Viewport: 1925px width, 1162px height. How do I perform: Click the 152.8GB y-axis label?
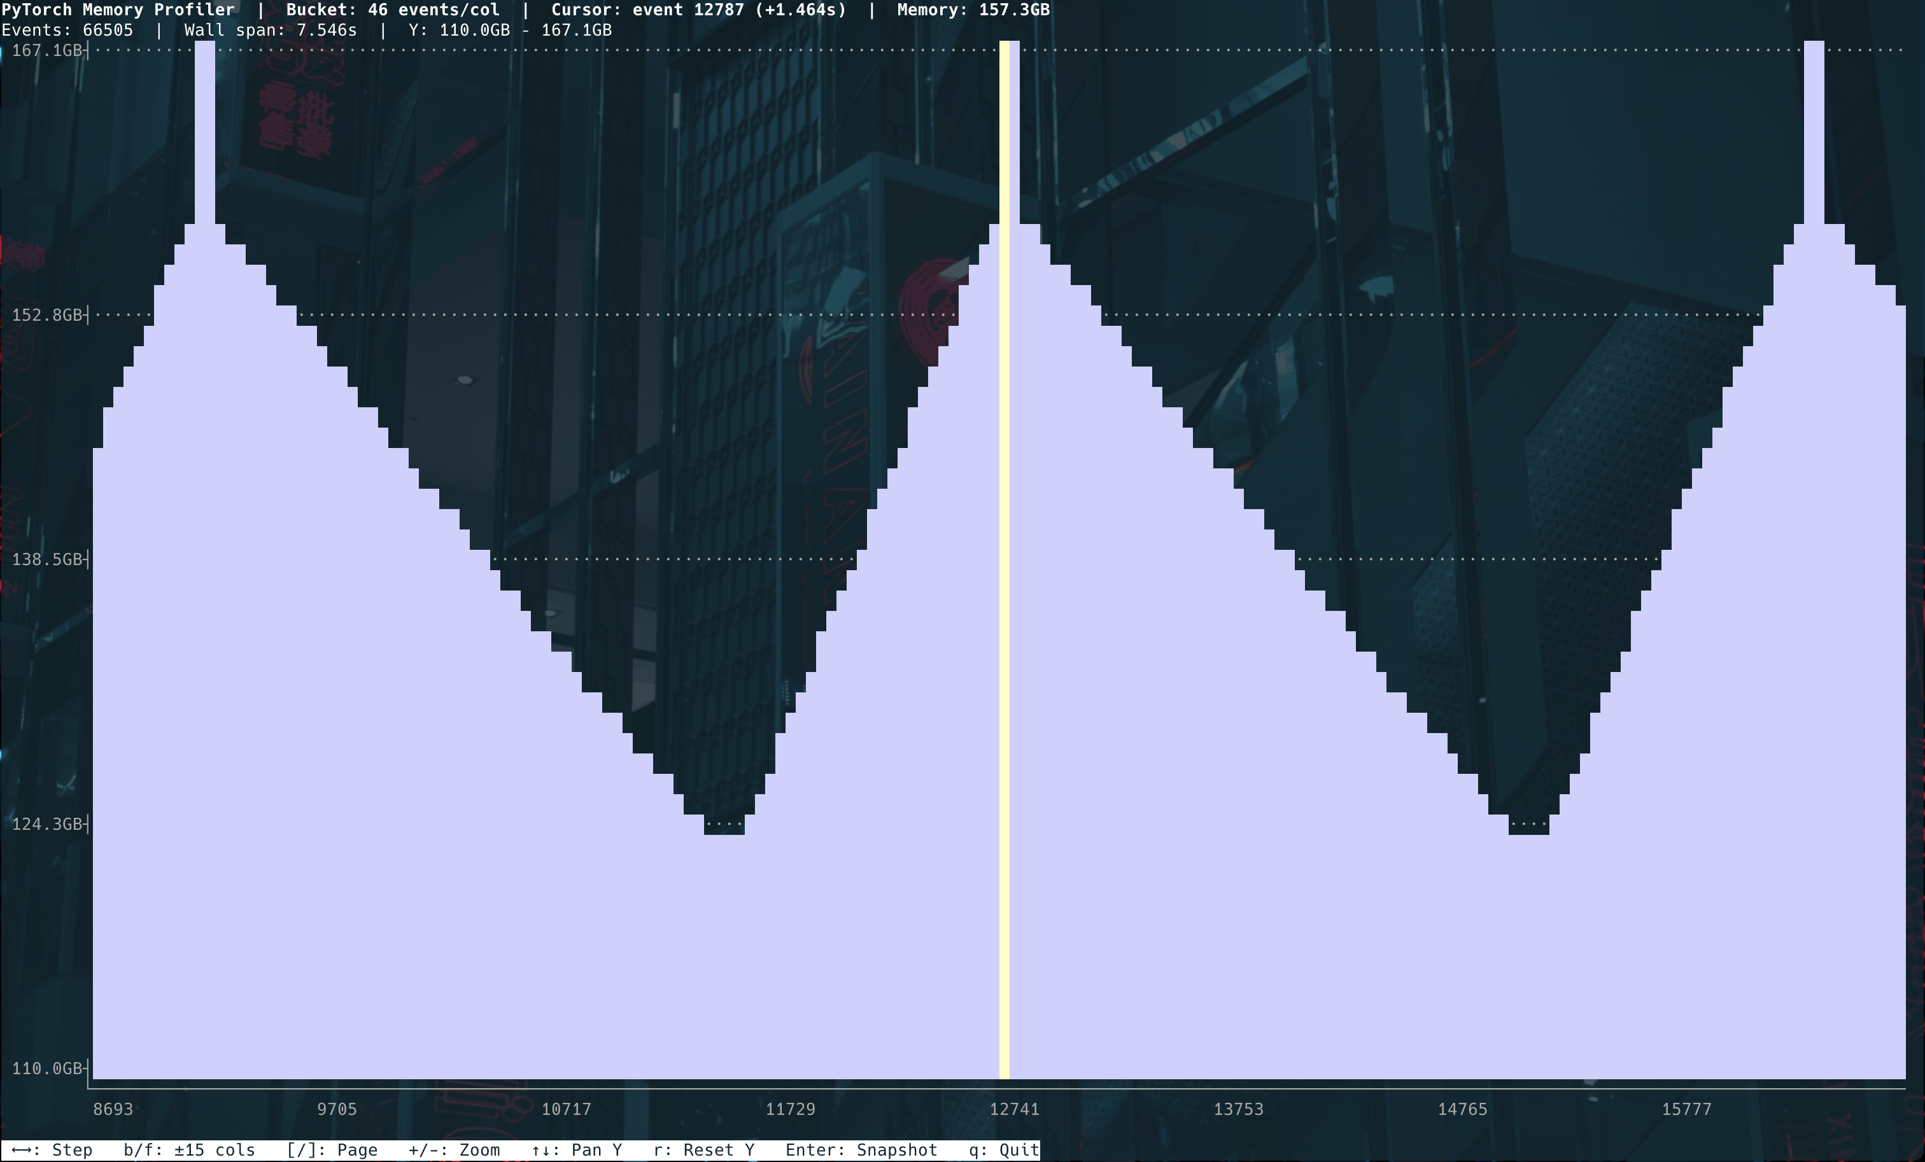click(47, 315)
